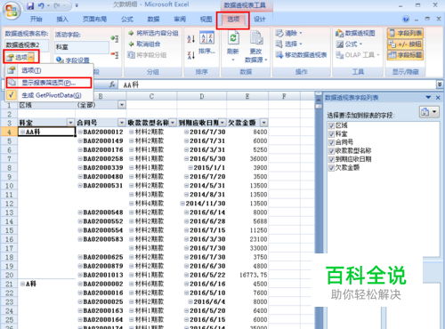Click 将所选内容分组

pyautogui.click(x=153, y=33)
